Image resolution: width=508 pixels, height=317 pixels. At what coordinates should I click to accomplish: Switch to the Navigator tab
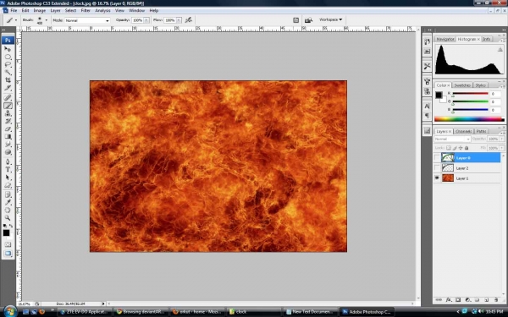click(445, 39)
